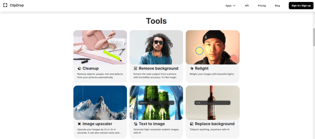Click the Image upscaler icon
Image resolution: width=315 pixels, height=139 pixels.
(x=79, y=124)
